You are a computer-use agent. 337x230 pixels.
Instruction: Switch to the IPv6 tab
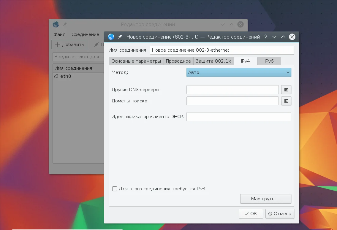point(269,61)
